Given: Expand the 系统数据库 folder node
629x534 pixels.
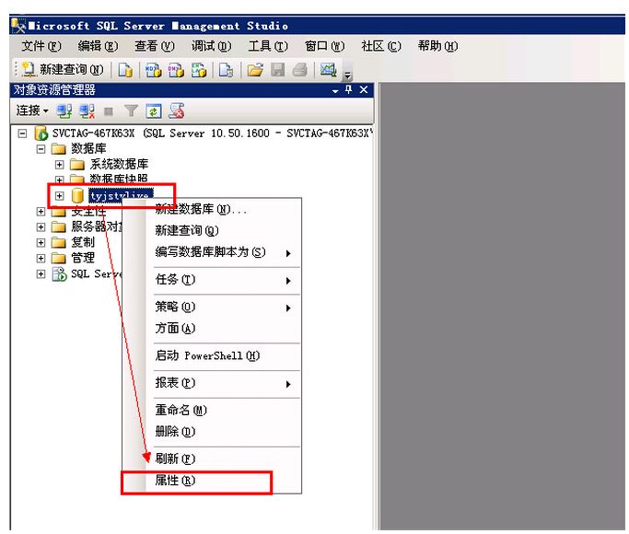Looking at the screenshot, I should 60,164.
